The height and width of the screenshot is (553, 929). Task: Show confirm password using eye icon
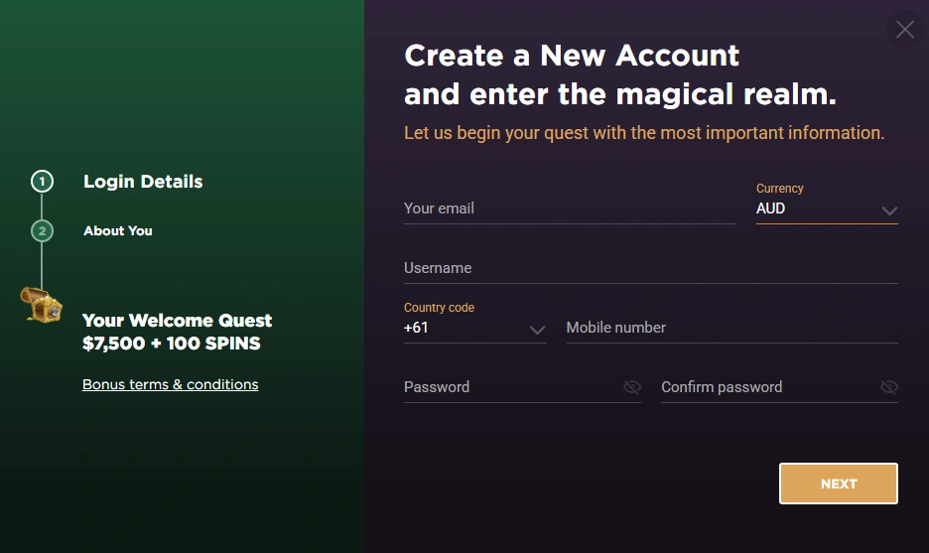(889, 387)
